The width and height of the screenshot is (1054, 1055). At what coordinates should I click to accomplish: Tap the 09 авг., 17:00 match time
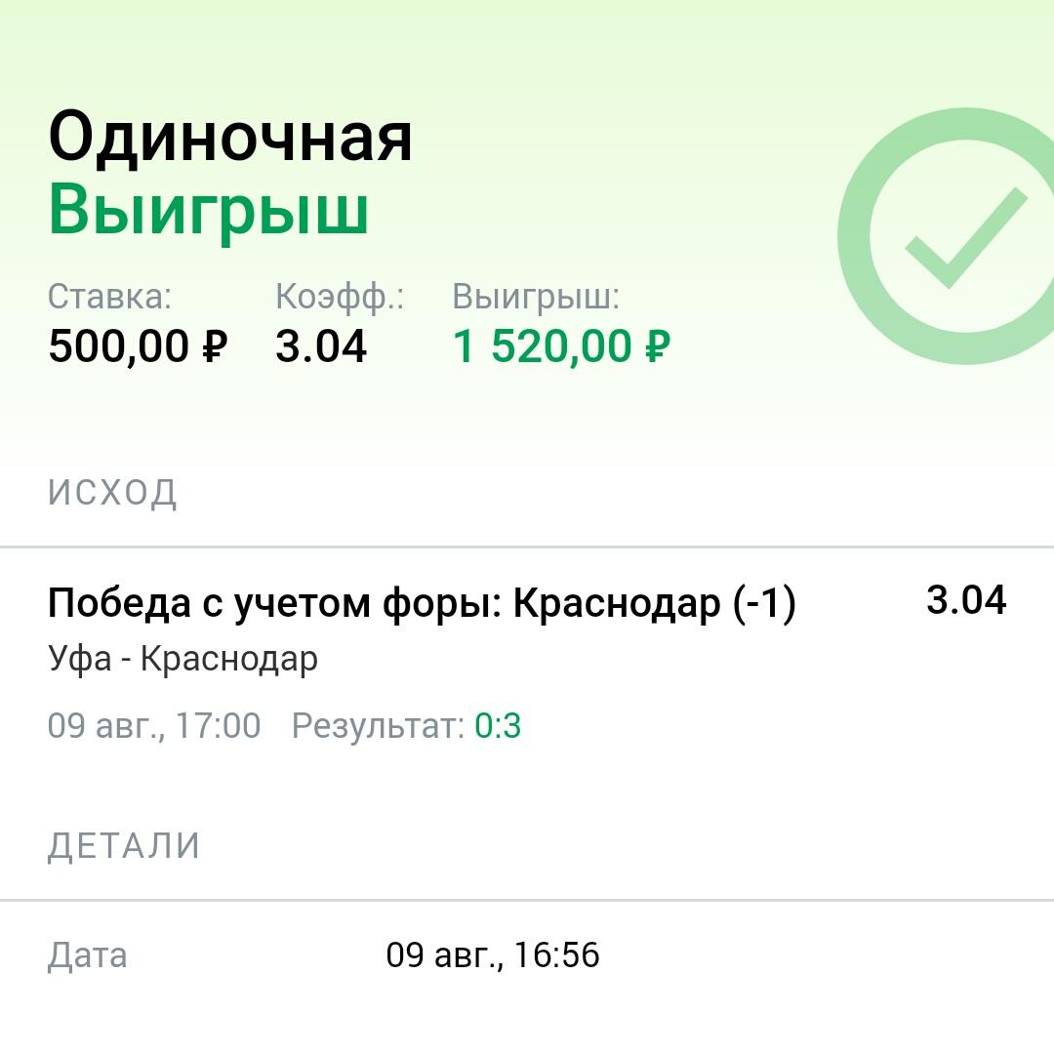(x=154, y=726)
